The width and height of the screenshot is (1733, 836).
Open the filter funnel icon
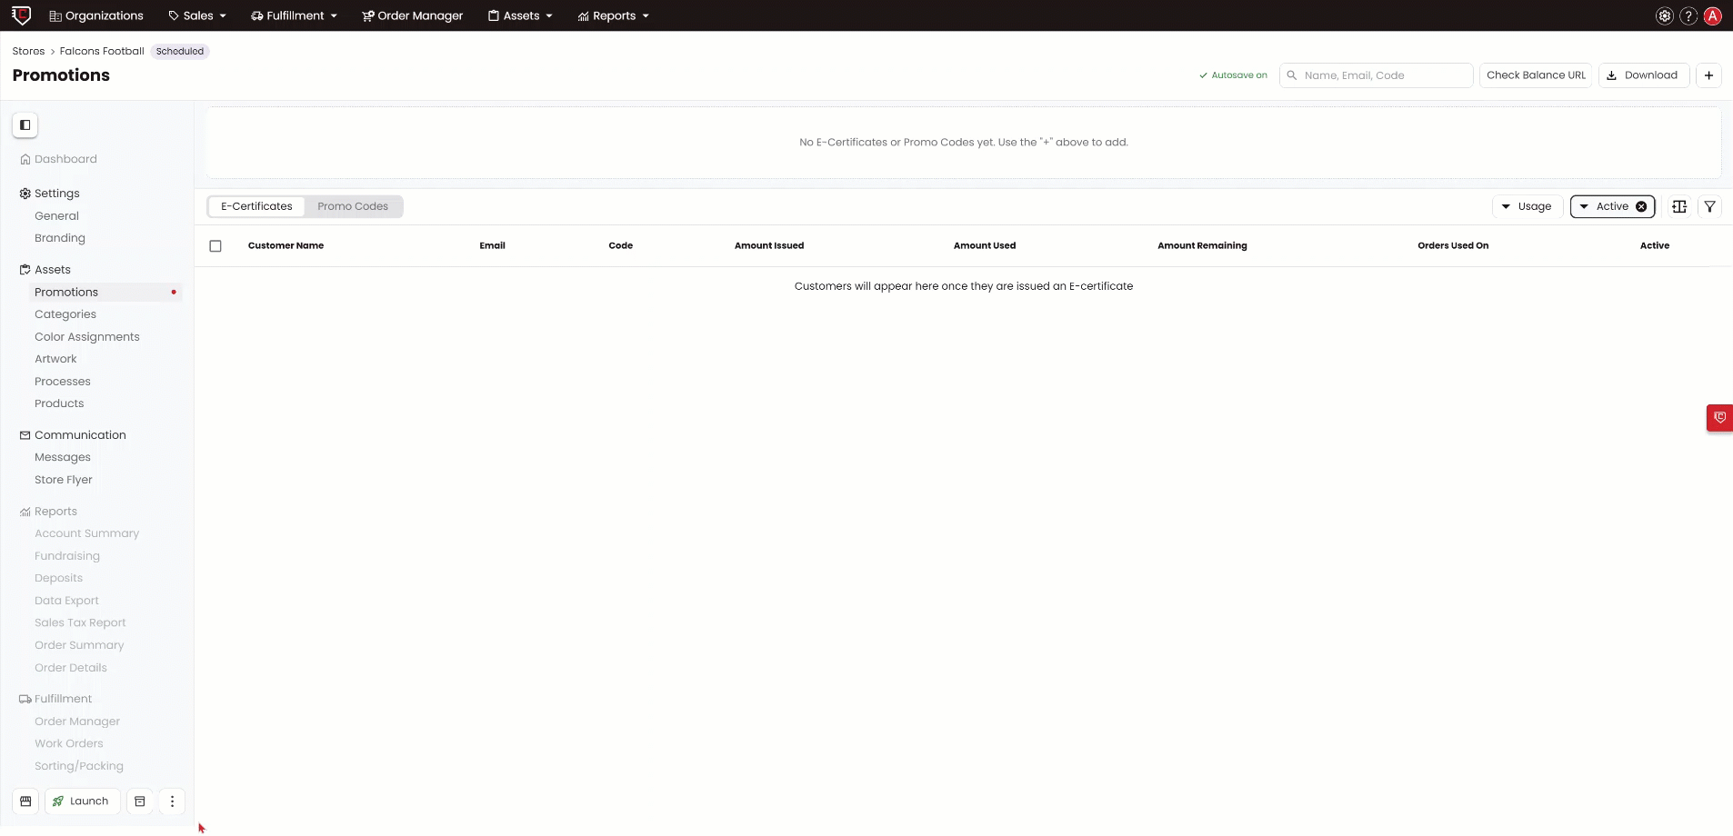point(1710,206)
